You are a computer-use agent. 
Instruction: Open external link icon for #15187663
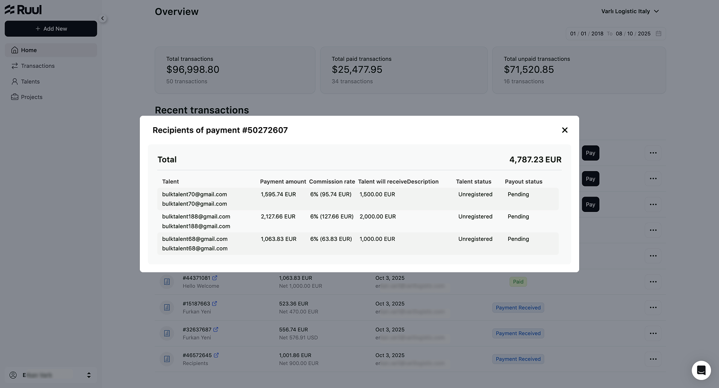tap(215, 304)
